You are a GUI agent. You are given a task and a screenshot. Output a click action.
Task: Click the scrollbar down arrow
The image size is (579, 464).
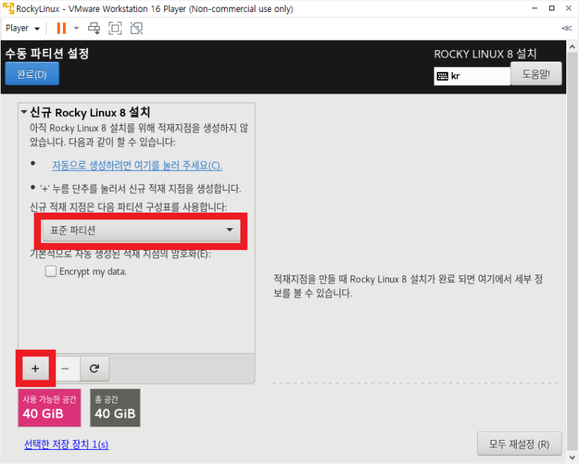(572, 456)
